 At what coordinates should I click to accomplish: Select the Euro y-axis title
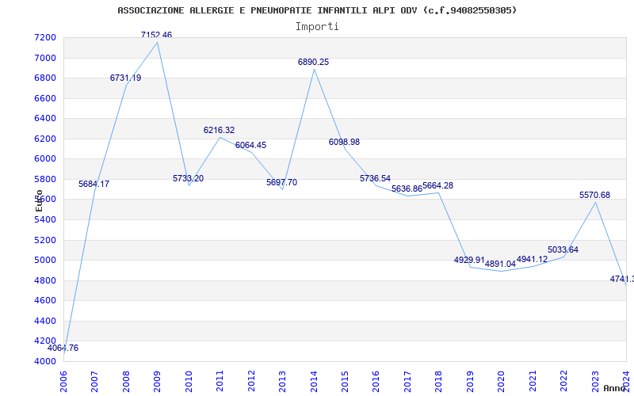pyautogui.click(x=39, y=201)
